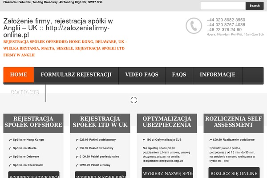Click arrow bullet beside Pakiet biznesowy
The width and height of the screenshot is (267, 178).
(77, 149)
